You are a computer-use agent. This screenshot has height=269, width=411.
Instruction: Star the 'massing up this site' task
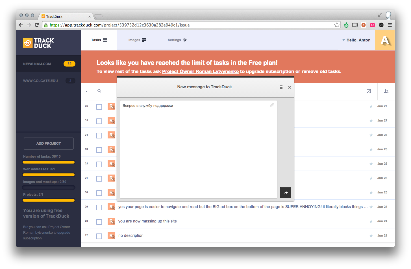(x=371, y=221)
